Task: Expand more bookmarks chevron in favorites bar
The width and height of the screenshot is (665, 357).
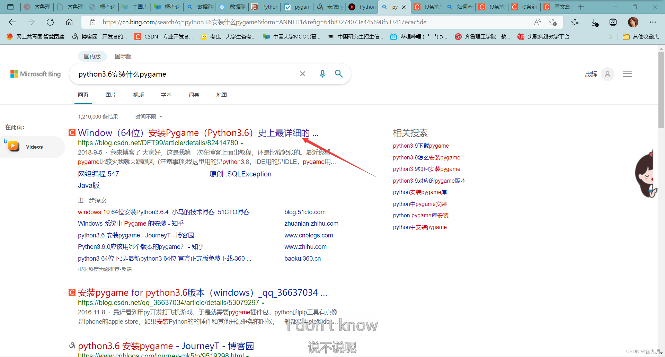Action: click(x=611, y=36)
